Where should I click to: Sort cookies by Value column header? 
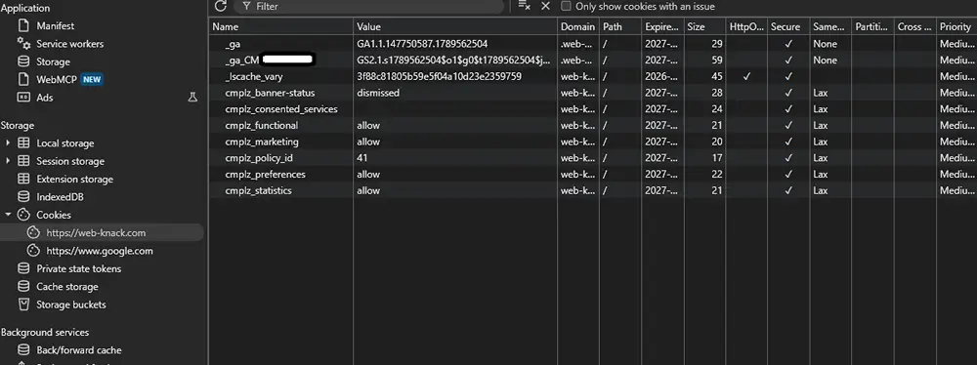tap(455, 26)
